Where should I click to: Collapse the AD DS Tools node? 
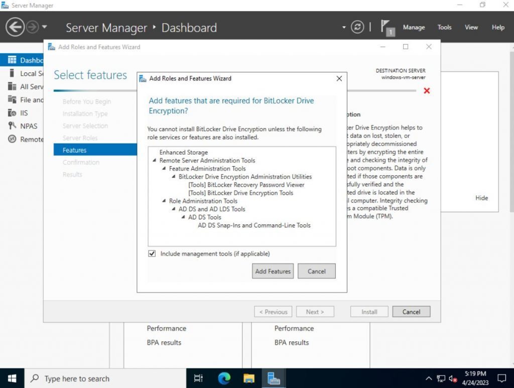pos(183,217)
